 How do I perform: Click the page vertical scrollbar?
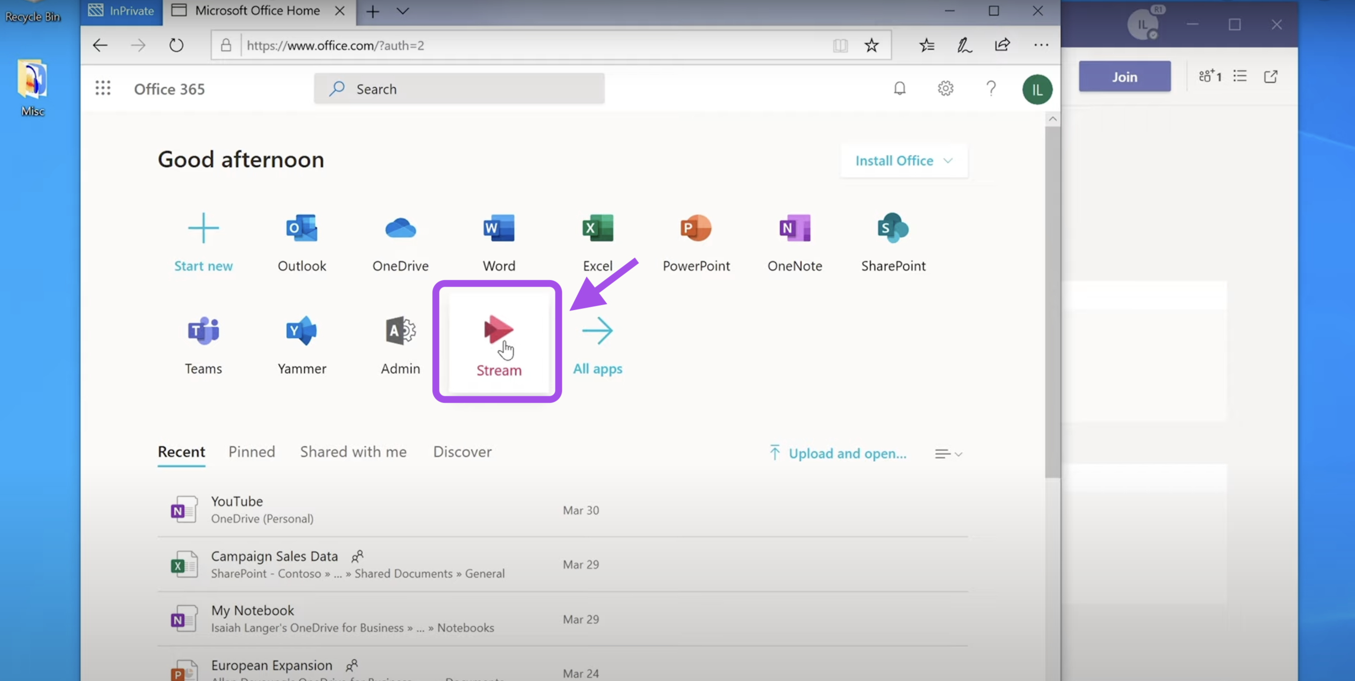pyautogui.click(x=1052, y=302)
